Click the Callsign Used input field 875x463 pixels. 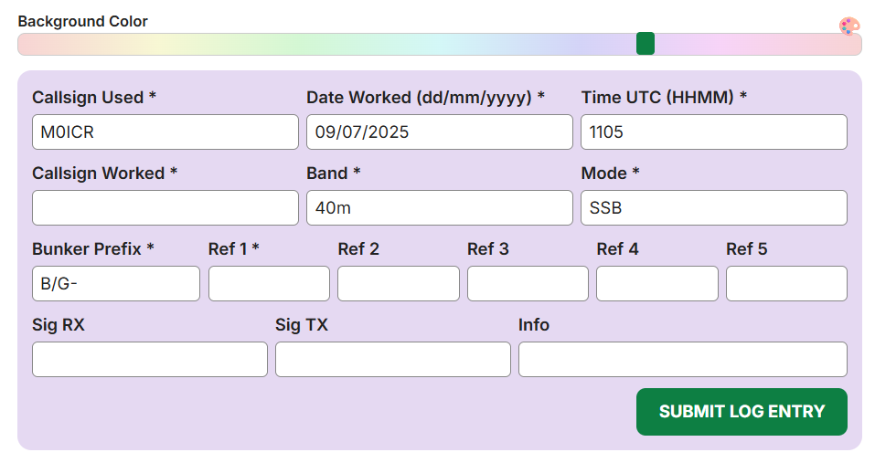(165, 132)
